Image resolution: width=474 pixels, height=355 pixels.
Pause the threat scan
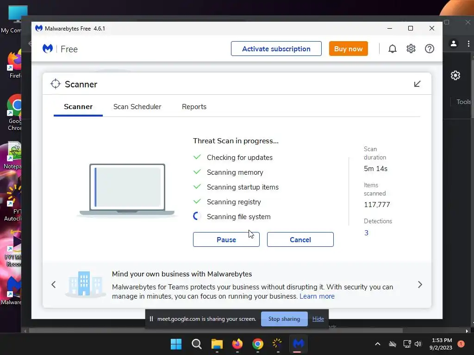[x=226, y=240]
